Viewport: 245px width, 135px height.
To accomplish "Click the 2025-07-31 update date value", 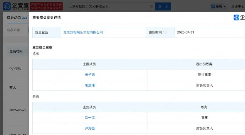I will (185, 33).
